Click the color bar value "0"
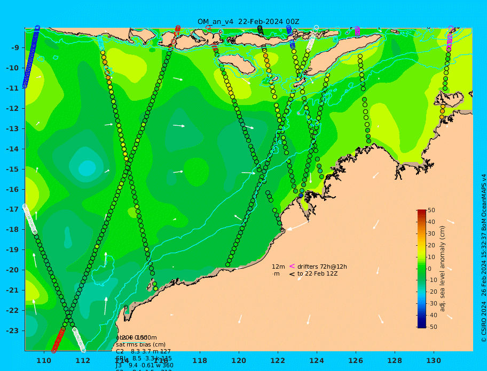 tap(429, 269)
